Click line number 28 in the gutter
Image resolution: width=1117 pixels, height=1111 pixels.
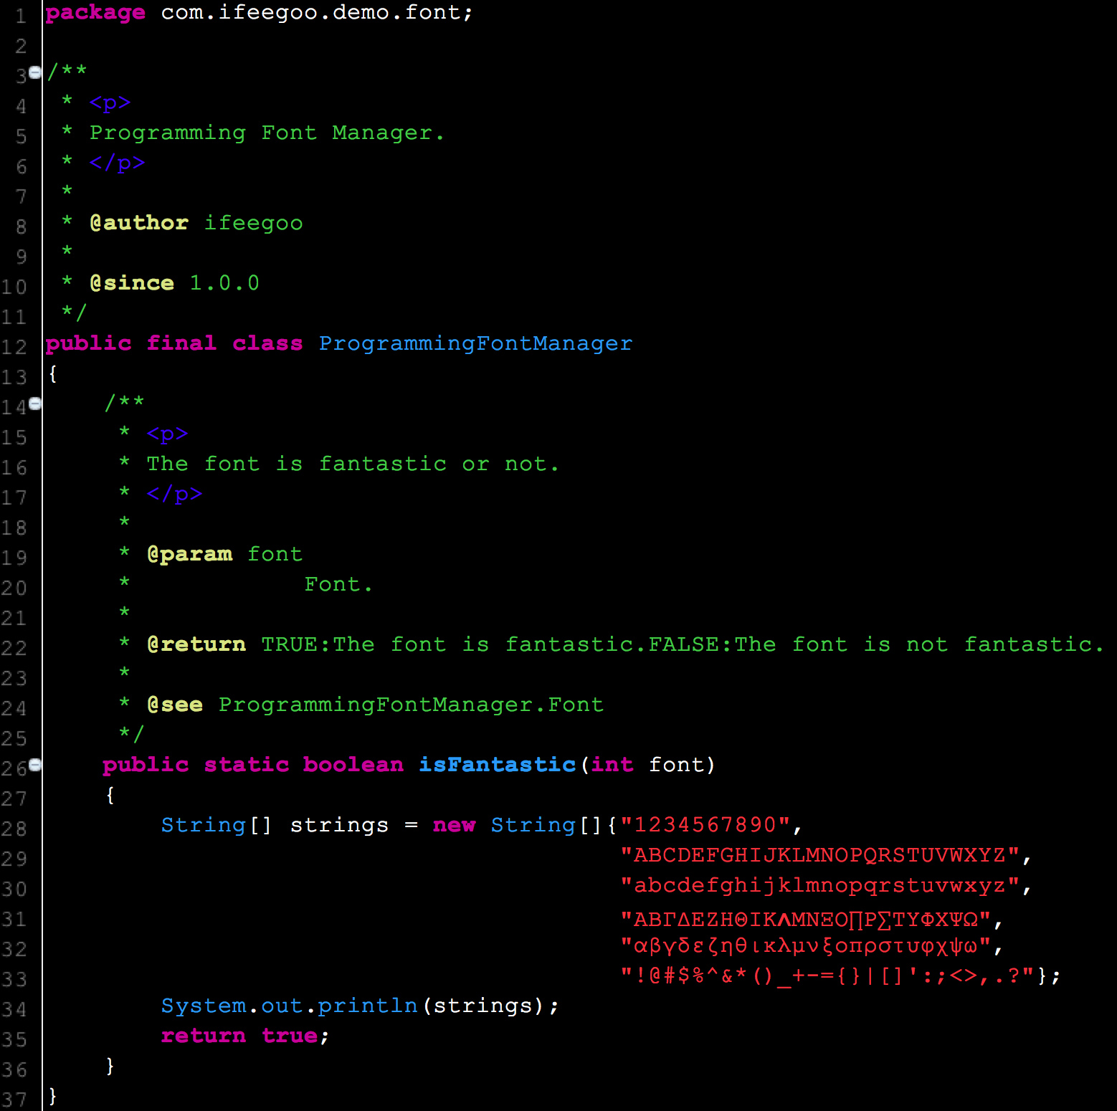pos(14,829)
